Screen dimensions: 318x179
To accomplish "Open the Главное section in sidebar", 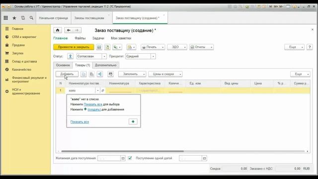I will (18, 29).
